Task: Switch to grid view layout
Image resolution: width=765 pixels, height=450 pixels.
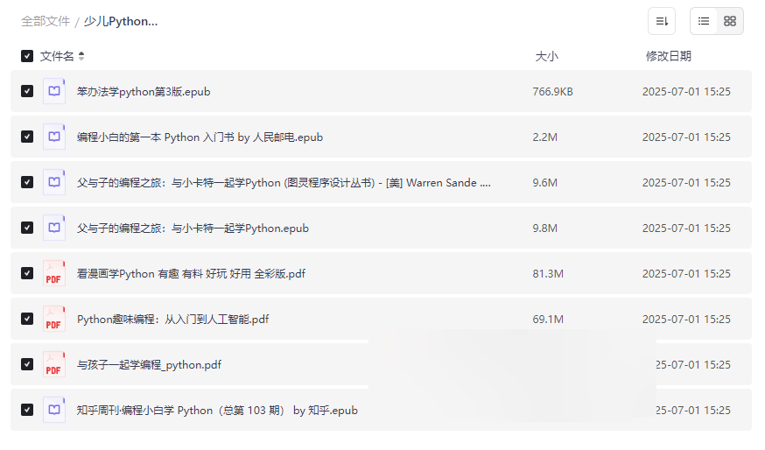Action: coord(730,21)
